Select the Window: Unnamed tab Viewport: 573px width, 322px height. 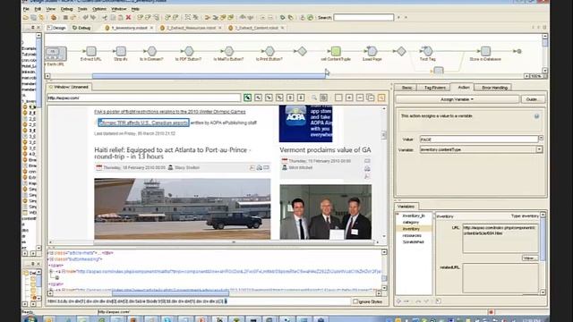69,87
